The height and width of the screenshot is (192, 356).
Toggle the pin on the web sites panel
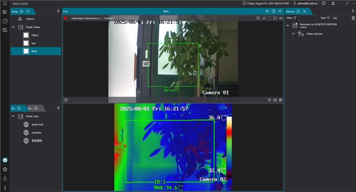(58, 108)
